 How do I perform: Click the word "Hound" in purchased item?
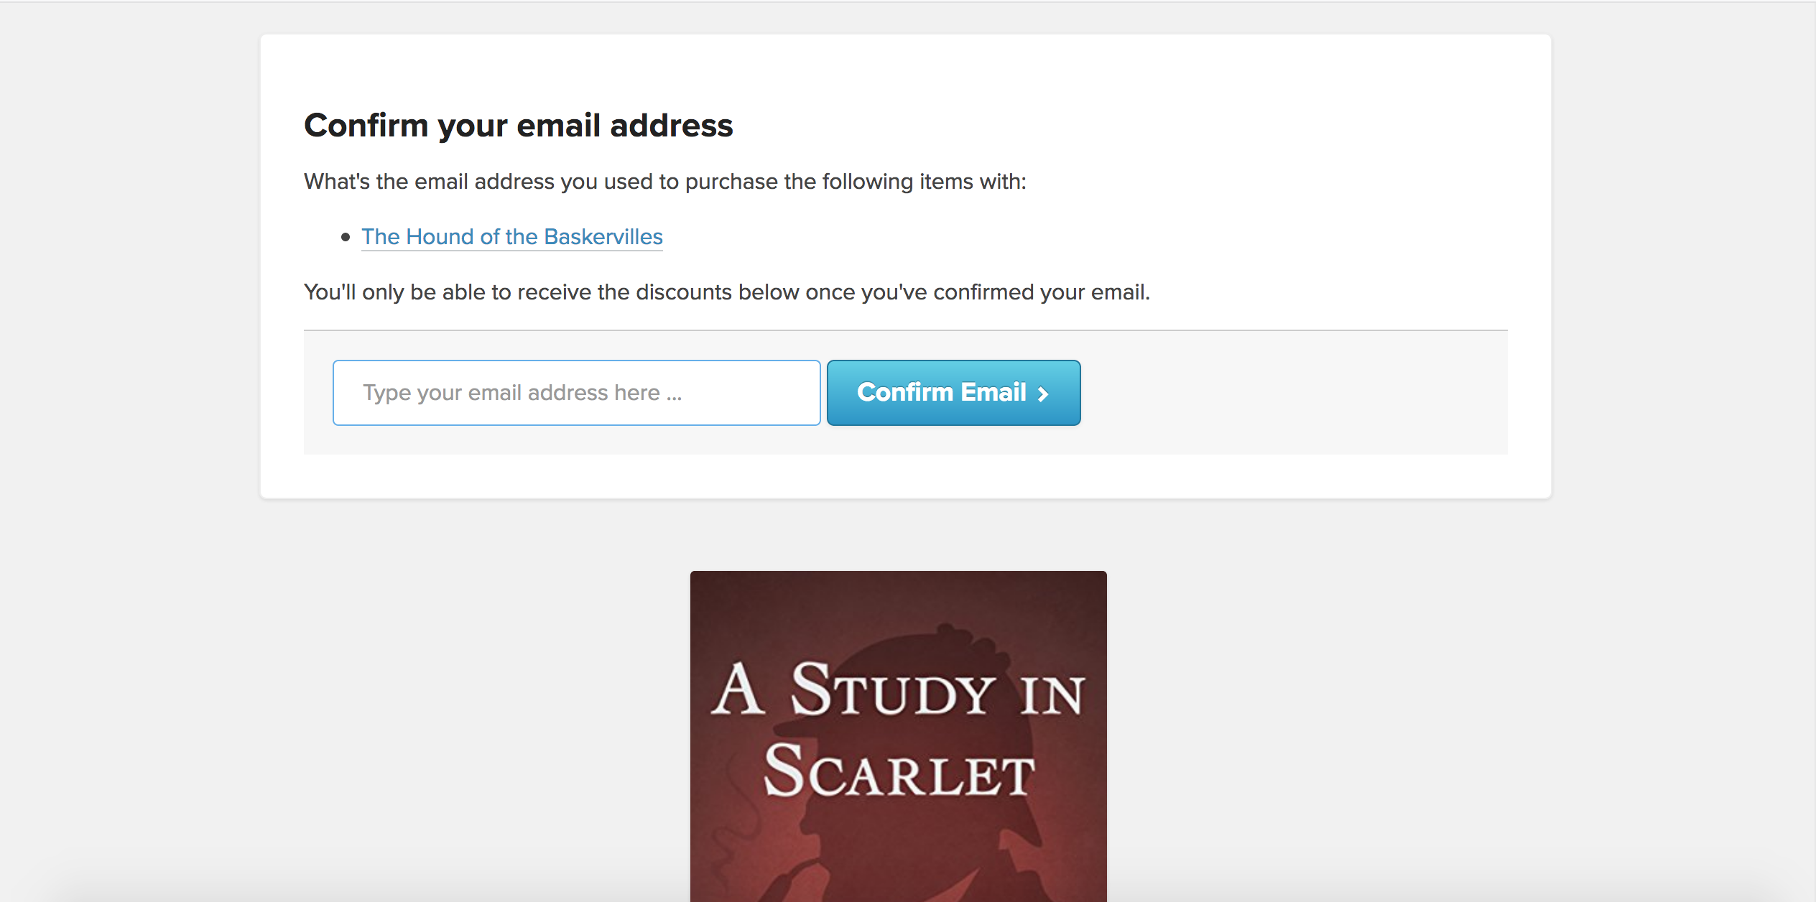[441, 237]
